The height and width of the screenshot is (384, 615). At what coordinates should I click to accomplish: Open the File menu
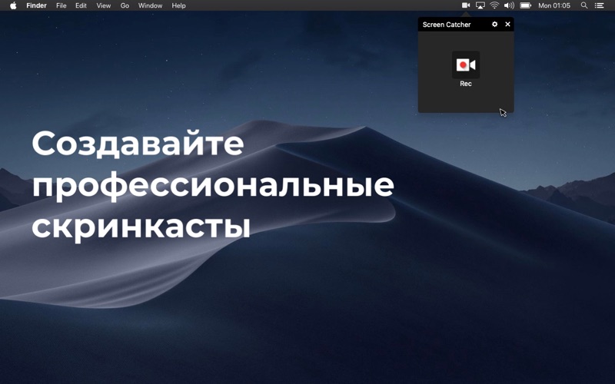[61, 5]
